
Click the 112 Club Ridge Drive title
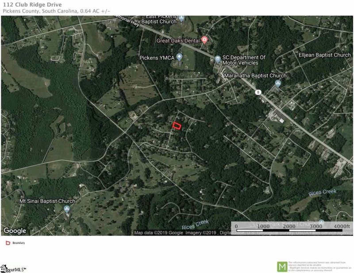(x=32, y=5)
